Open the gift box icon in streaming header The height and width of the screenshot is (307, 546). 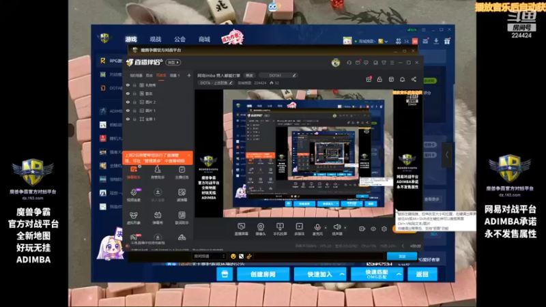(x=369, y=79)
